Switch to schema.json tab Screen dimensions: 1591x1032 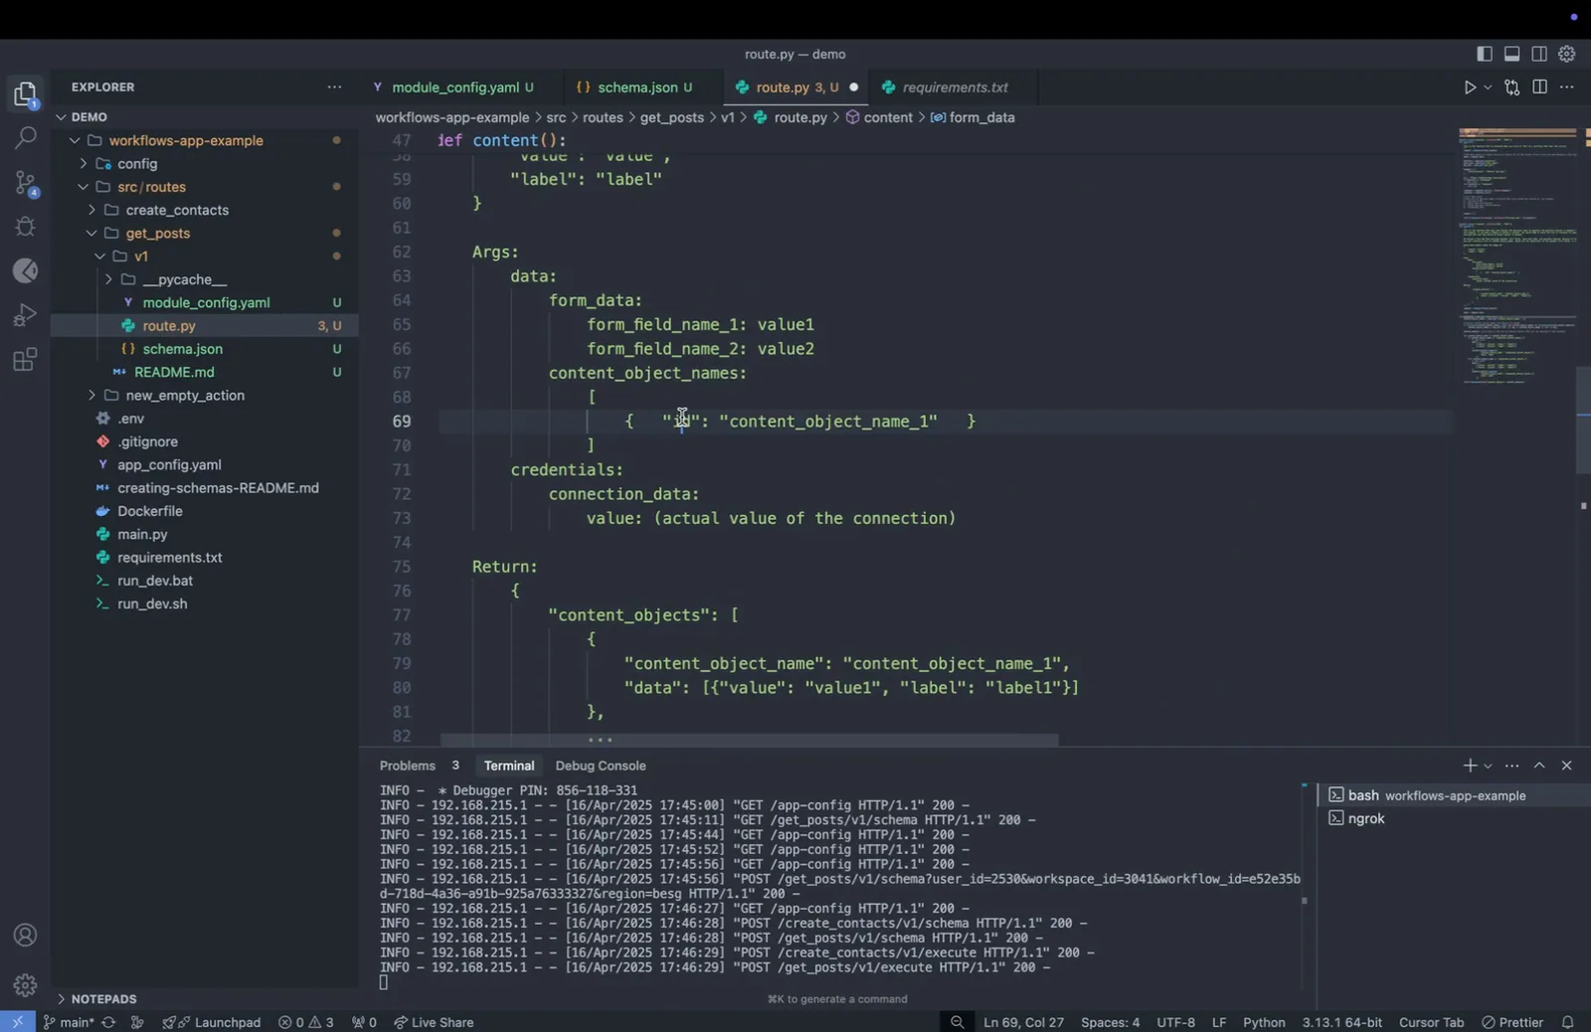pos(636,87)
